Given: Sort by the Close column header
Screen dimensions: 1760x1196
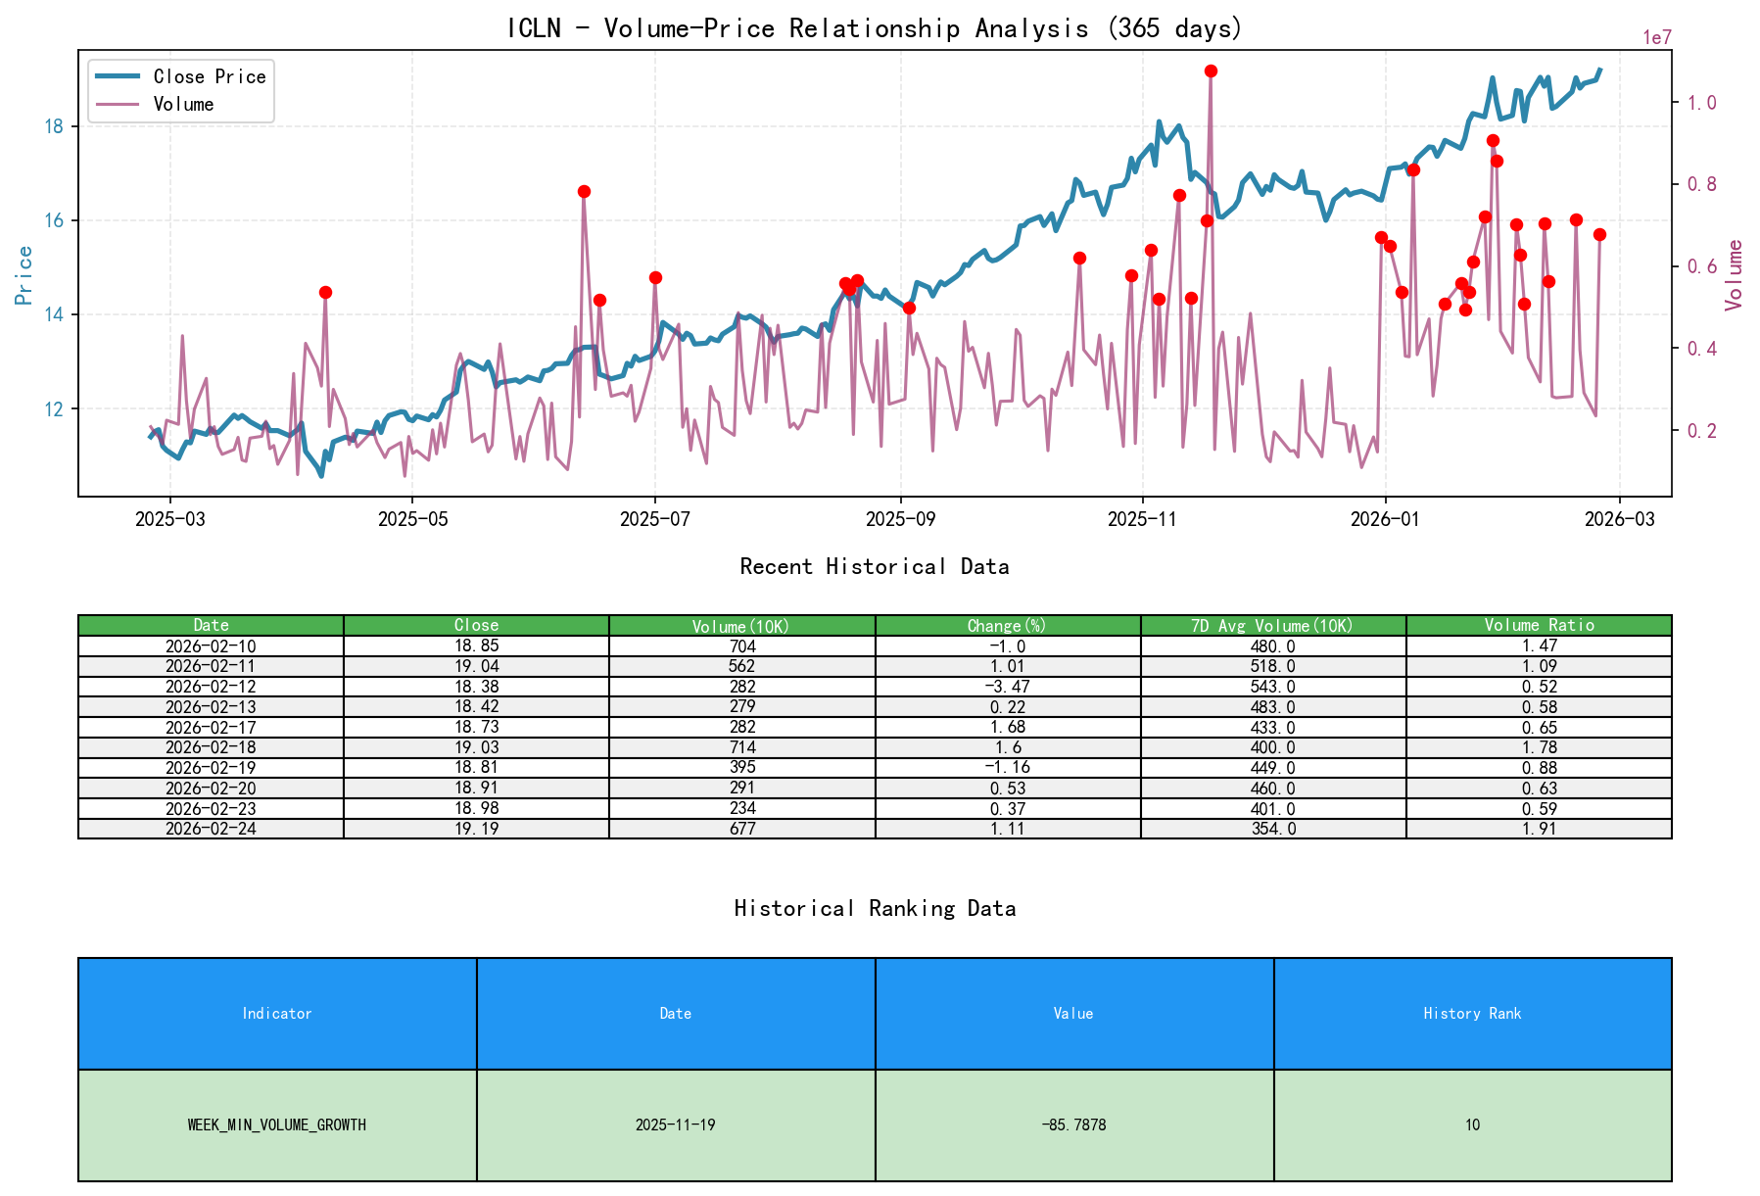Looking at the screenshot, I should click(475, 625).
